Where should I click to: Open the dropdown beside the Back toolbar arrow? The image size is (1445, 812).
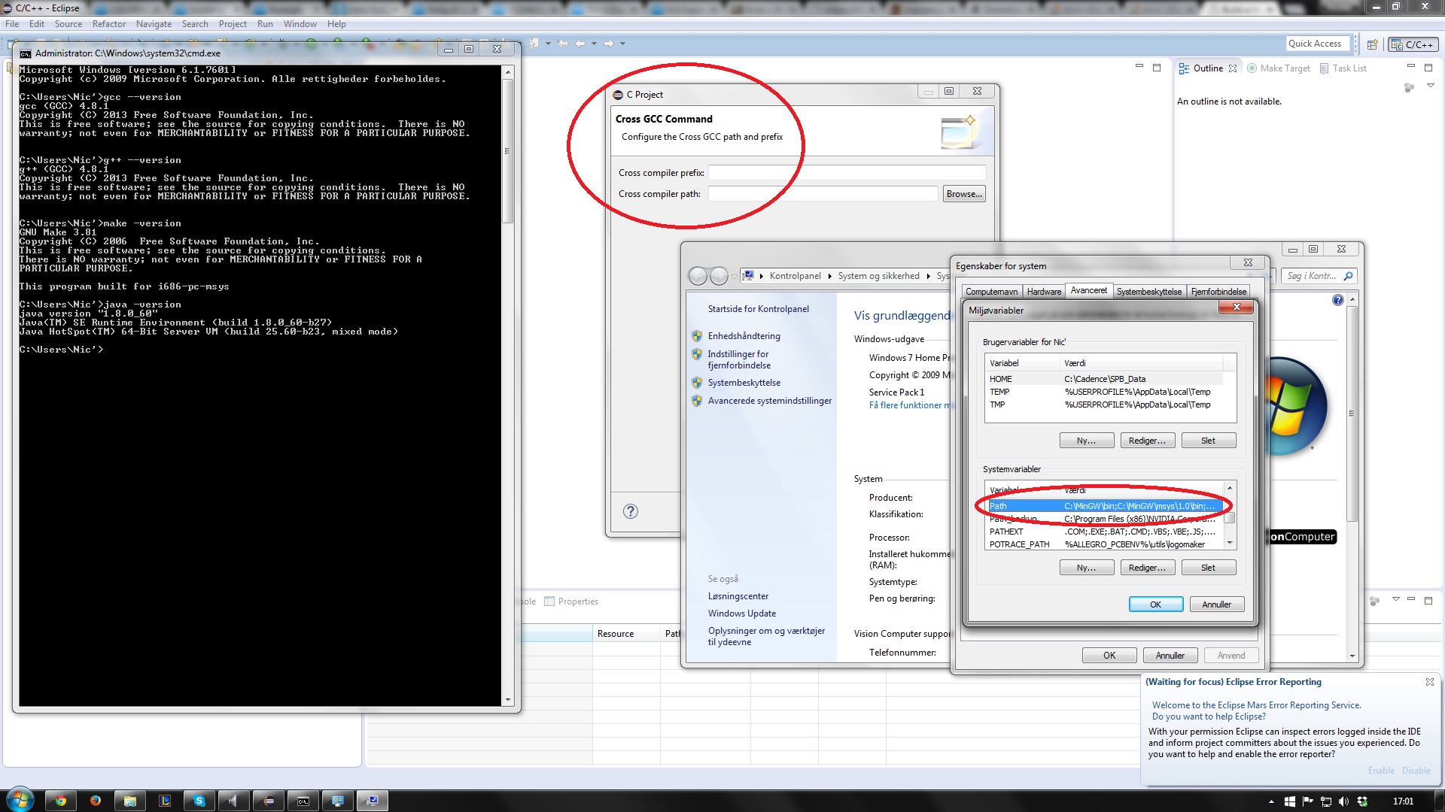594,44
